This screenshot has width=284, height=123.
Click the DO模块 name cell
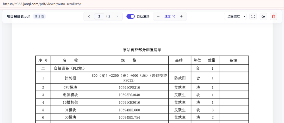coord(70,117)
